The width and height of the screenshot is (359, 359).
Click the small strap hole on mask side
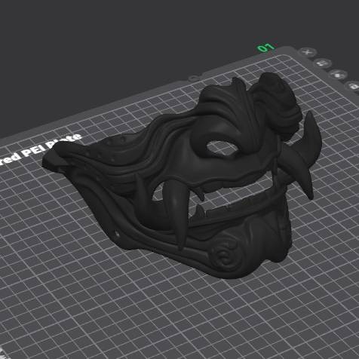(118, 234)
